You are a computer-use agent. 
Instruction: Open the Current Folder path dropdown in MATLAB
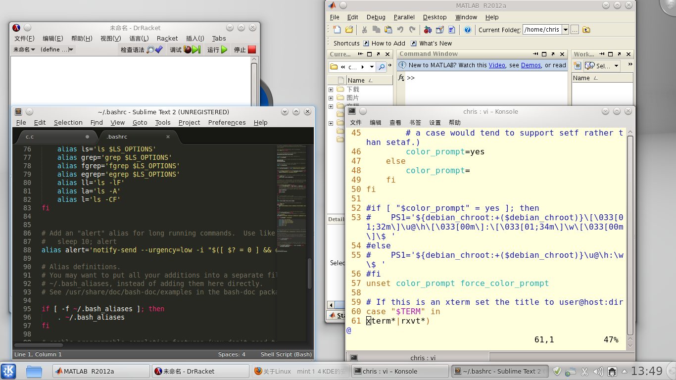coord(565,30)
